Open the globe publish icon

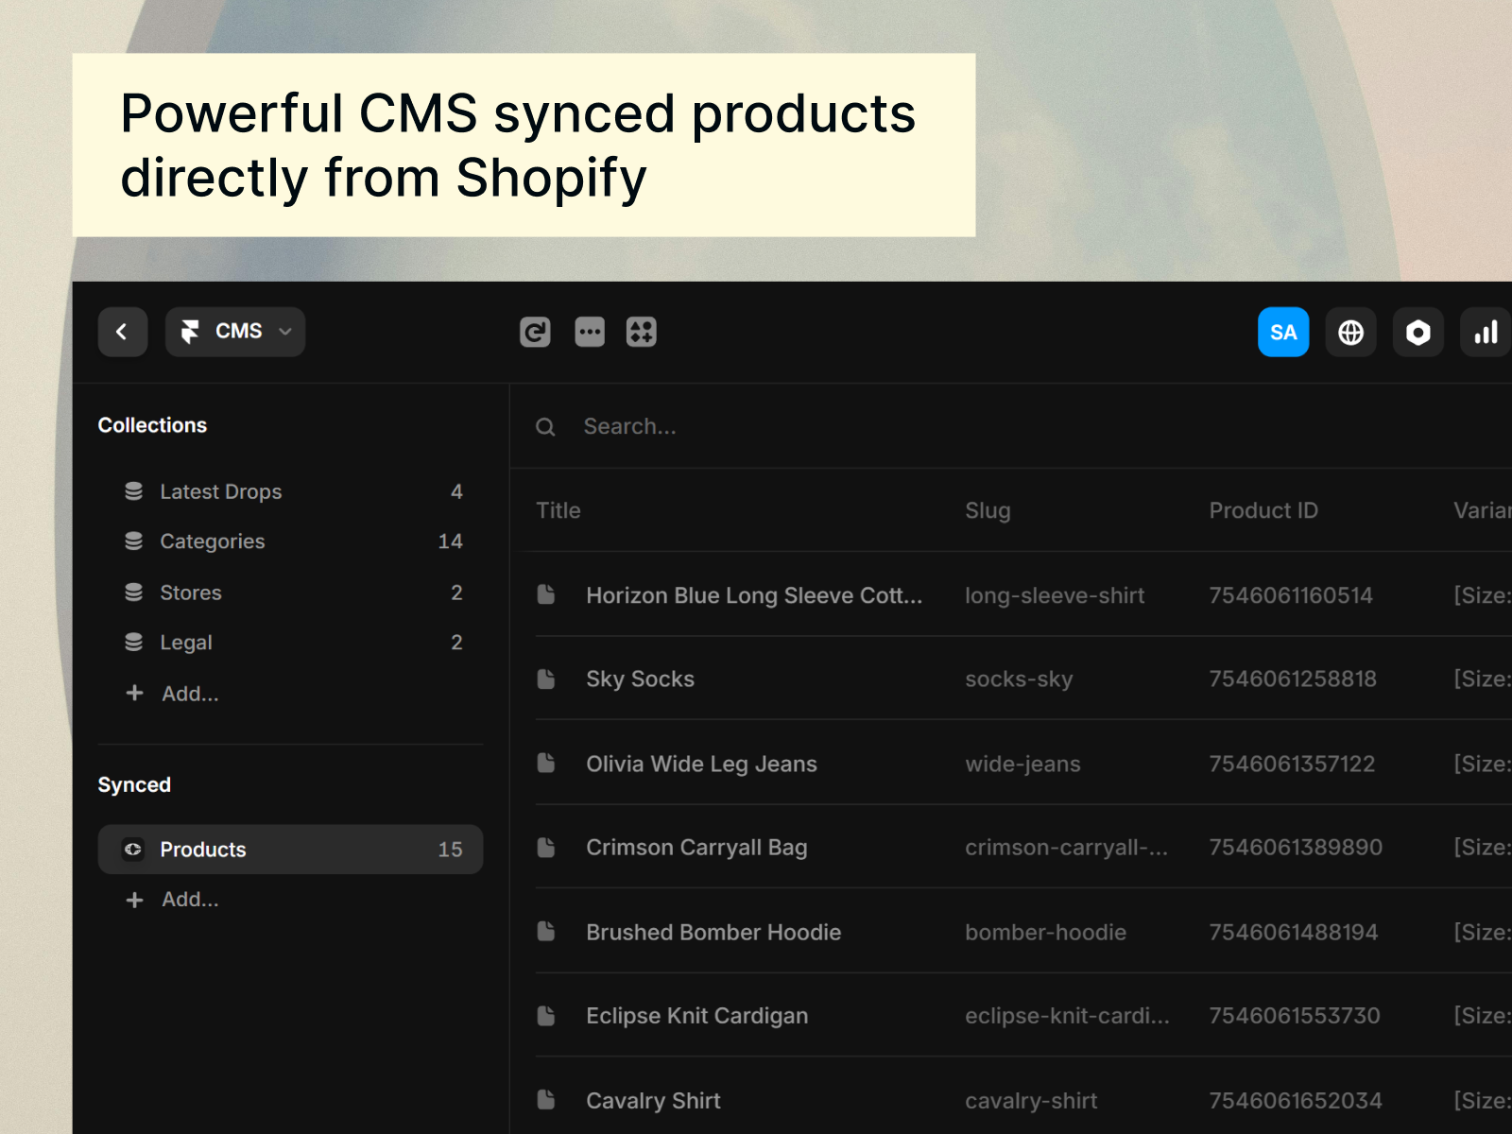click(x=1350, y=332)
